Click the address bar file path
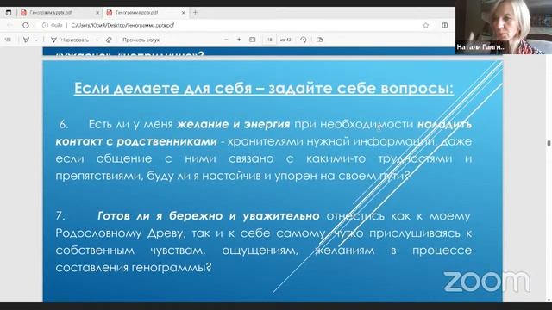Viewport: 552px width, 310px height. 122,25
